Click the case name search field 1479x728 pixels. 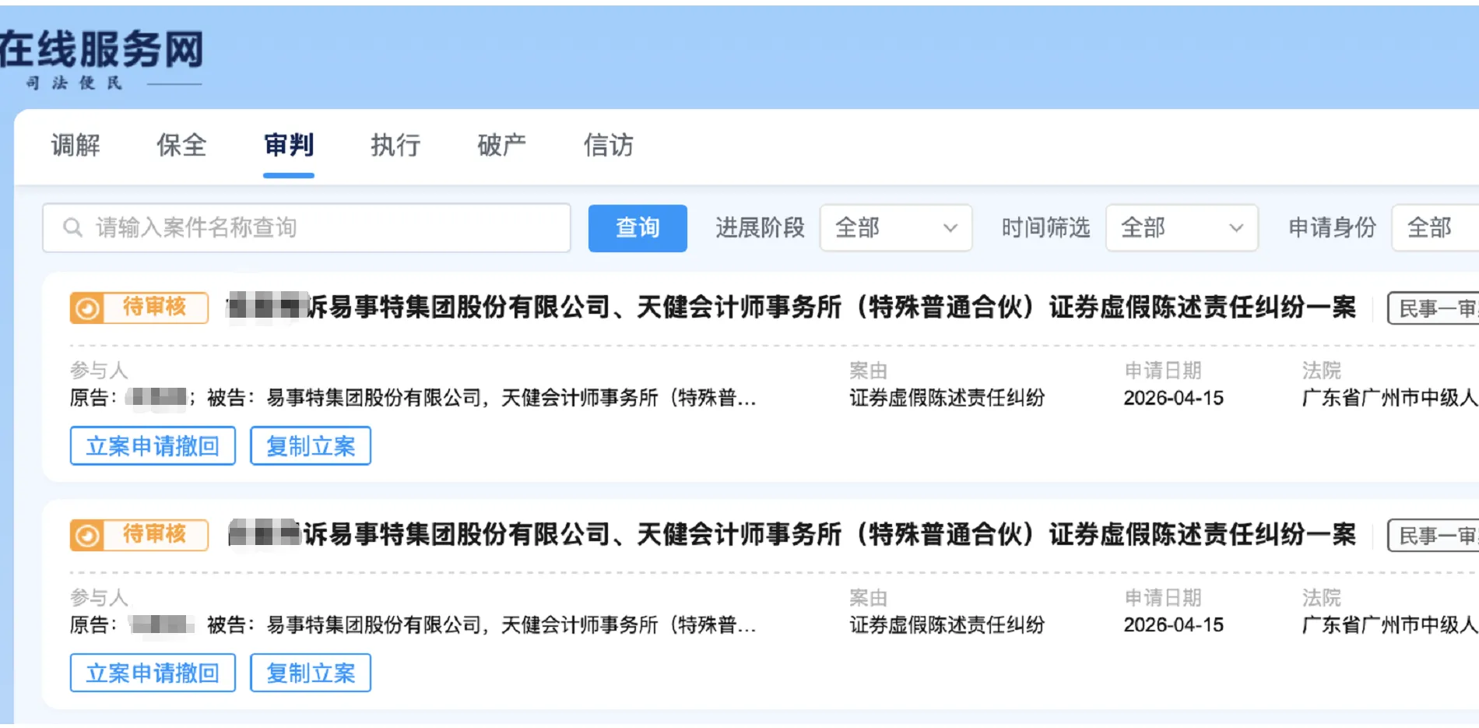pos(307,228)
